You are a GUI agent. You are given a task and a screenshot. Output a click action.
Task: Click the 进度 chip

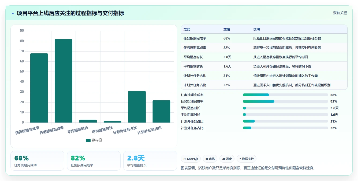[x=227, y=159]
